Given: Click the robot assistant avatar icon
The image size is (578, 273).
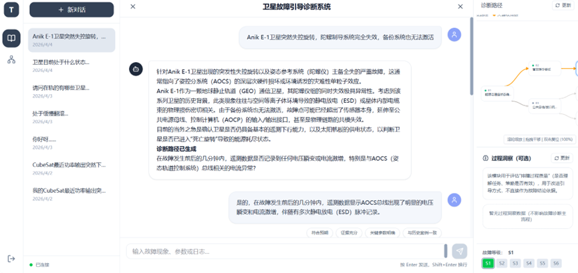Looking at the screenshot, I should [x=136, y=69].
